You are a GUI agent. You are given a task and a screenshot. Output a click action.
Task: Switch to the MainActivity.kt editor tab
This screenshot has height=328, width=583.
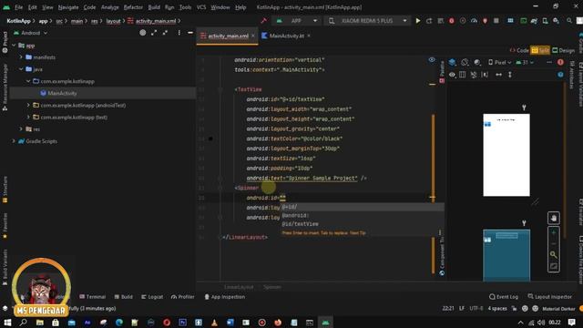pyautogui.click(x=286, y=36)
